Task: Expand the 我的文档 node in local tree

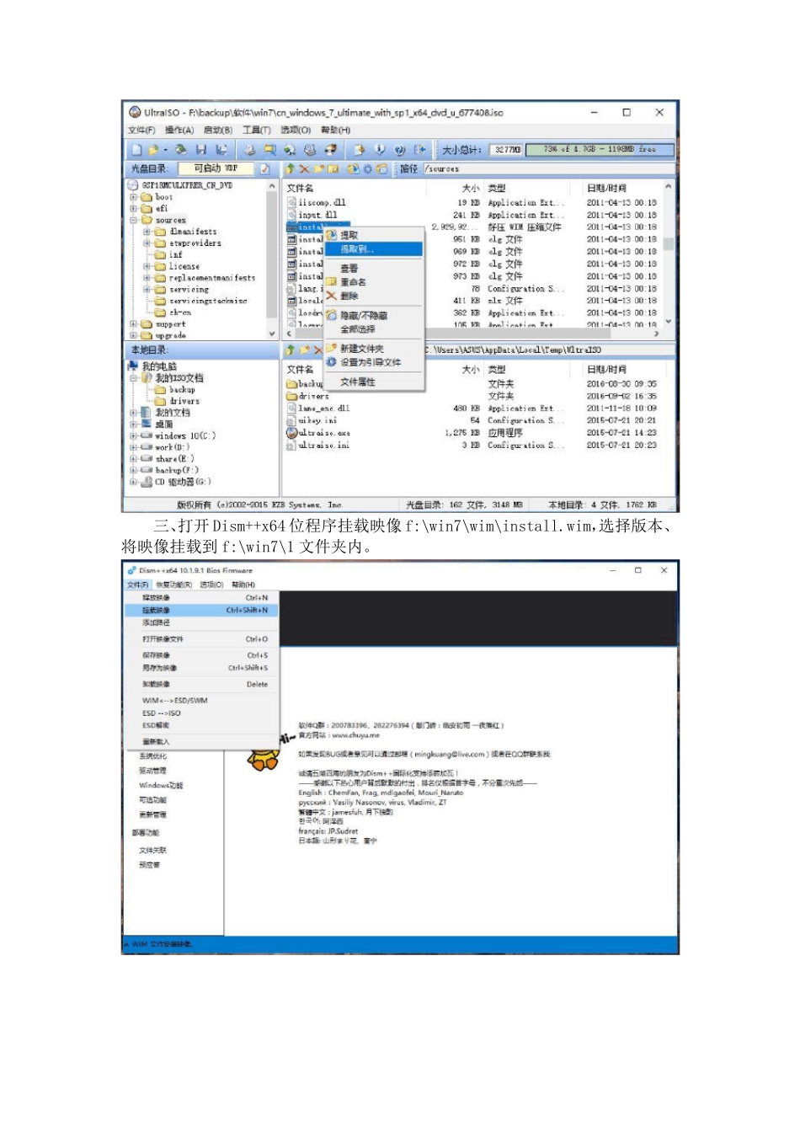Action: (x=133, y=413)
